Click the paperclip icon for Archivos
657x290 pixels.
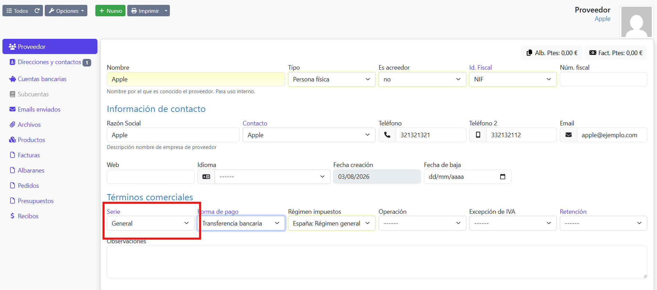12,125
